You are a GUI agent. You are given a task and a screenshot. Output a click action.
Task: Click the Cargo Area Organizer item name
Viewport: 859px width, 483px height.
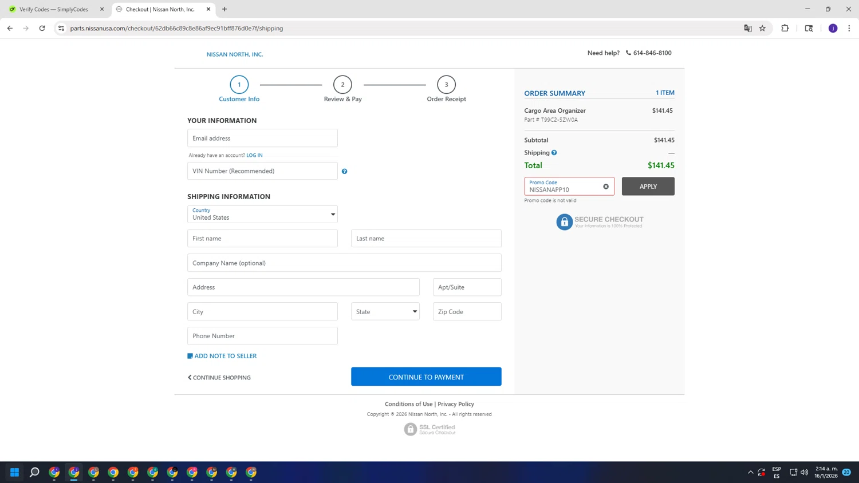click(x=555, y=110)
